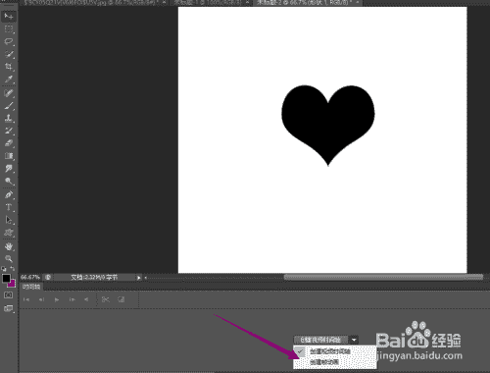Select the Path Selection tool
Image resolution: width=490 pixels, height=373 pixels.
9,220
